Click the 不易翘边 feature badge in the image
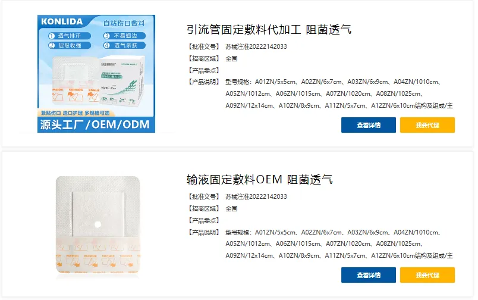This screenshot has height=300, width=478. coord(124,36)
